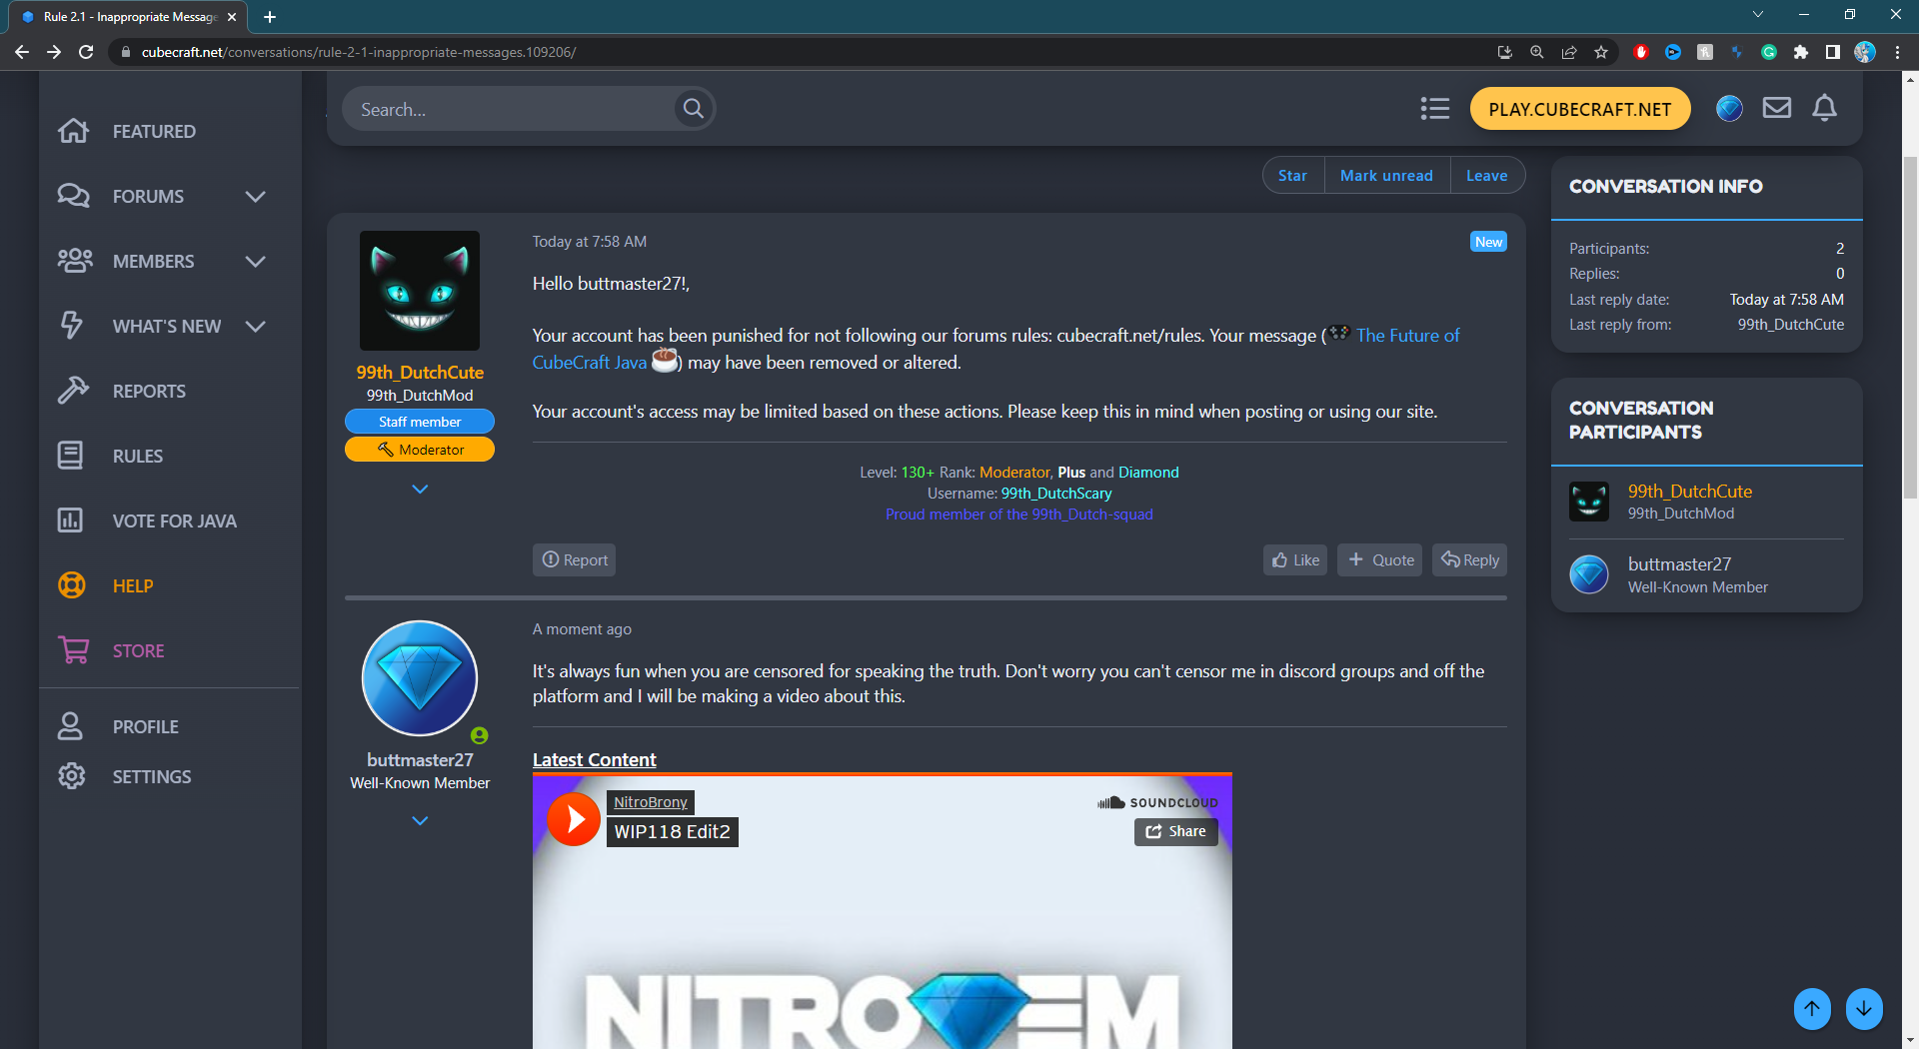Click the Vote for Java chart icon

70,521
